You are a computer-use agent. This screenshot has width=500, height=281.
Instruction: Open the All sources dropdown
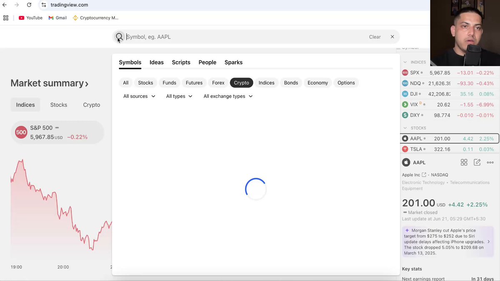139,96
